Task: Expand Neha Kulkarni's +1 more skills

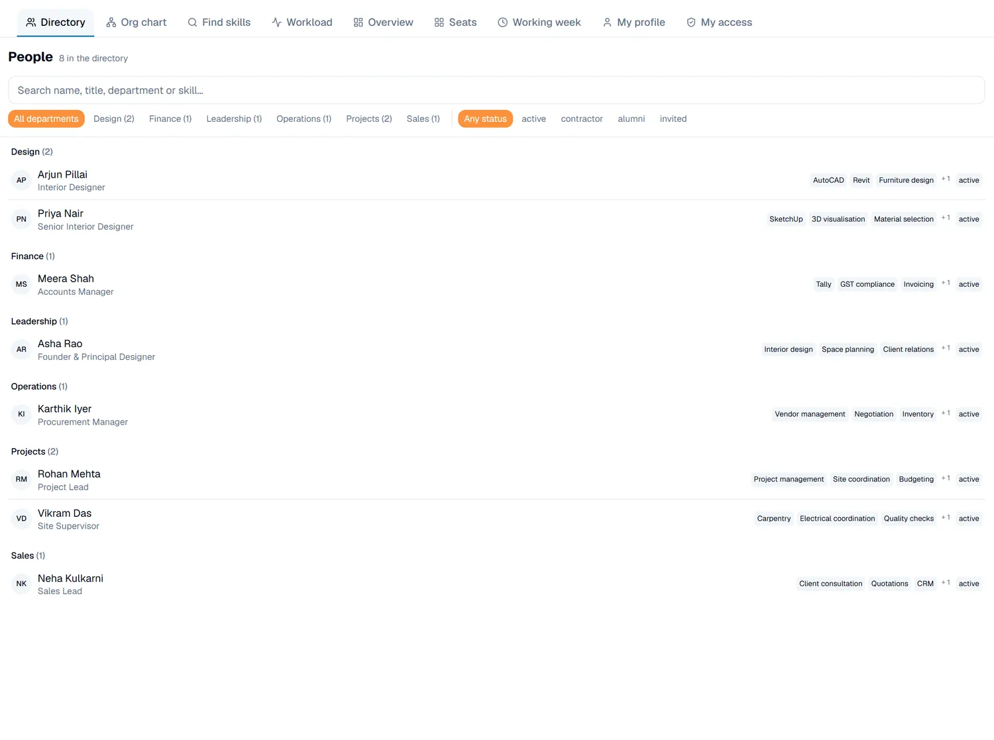Action: tap(946, 582)
